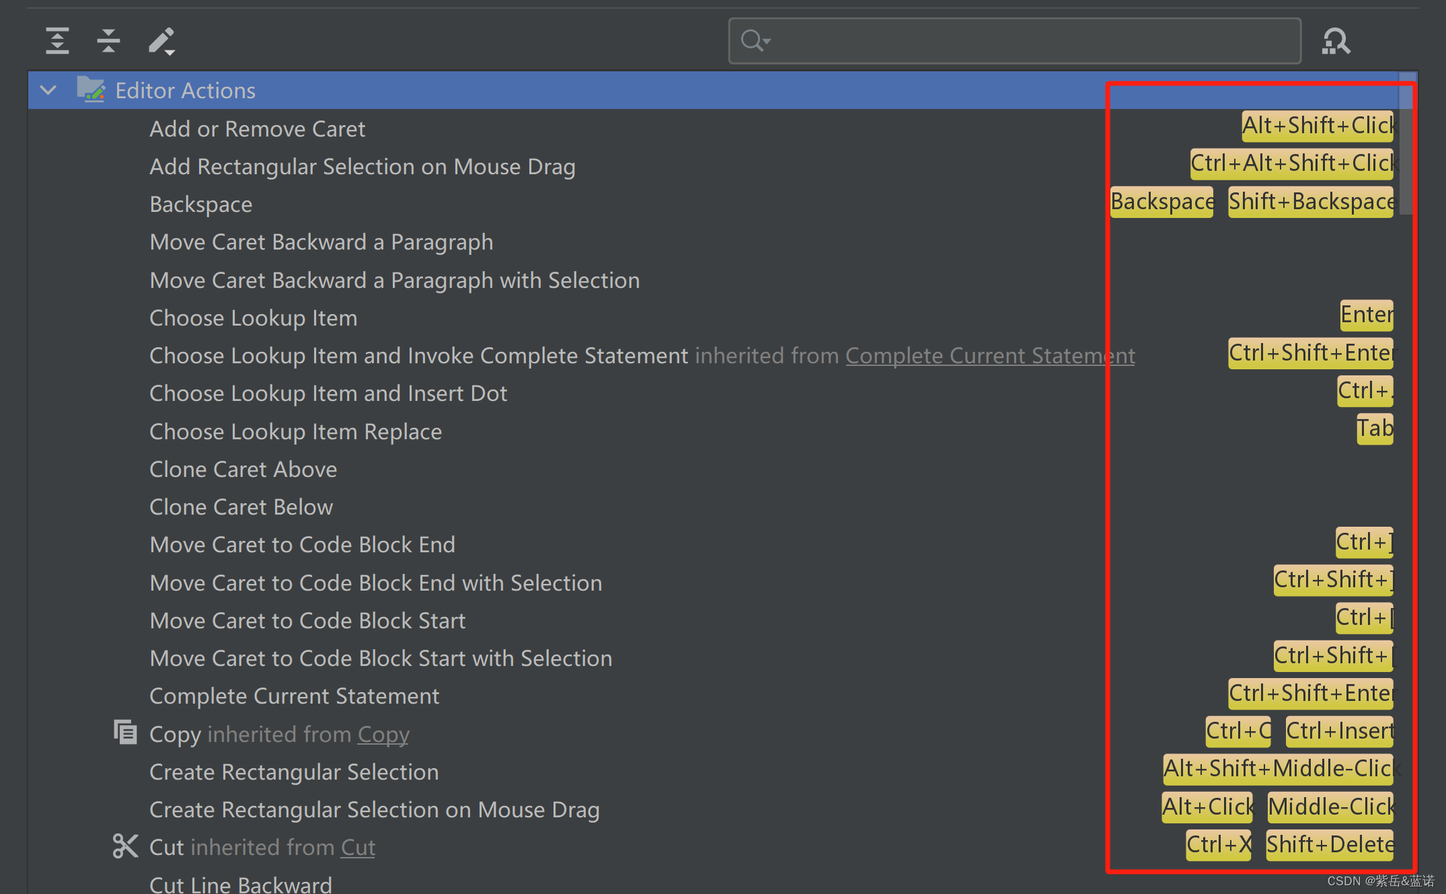Follow the inherited from Copy link

click(x=383, y=734)
